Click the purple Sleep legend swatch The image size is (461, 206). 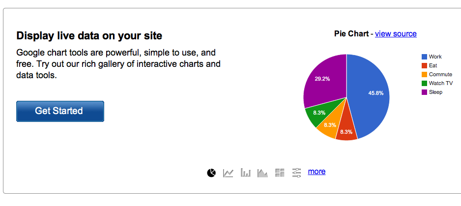click(x=424, y=92)
